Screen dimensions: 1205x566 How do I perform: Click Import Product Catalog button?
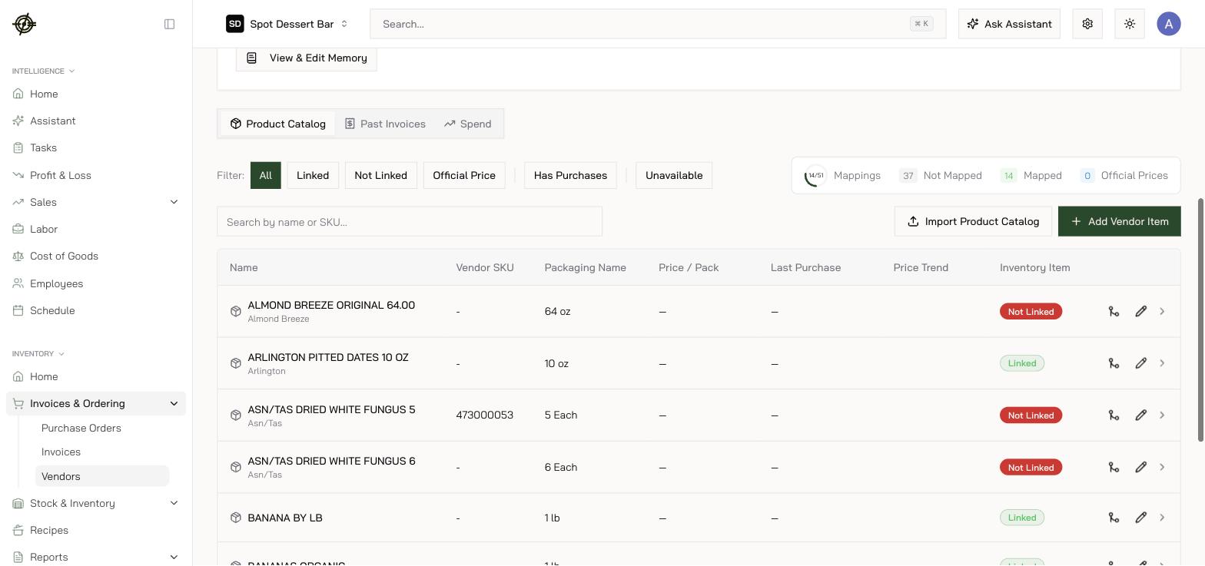[973, 221]
